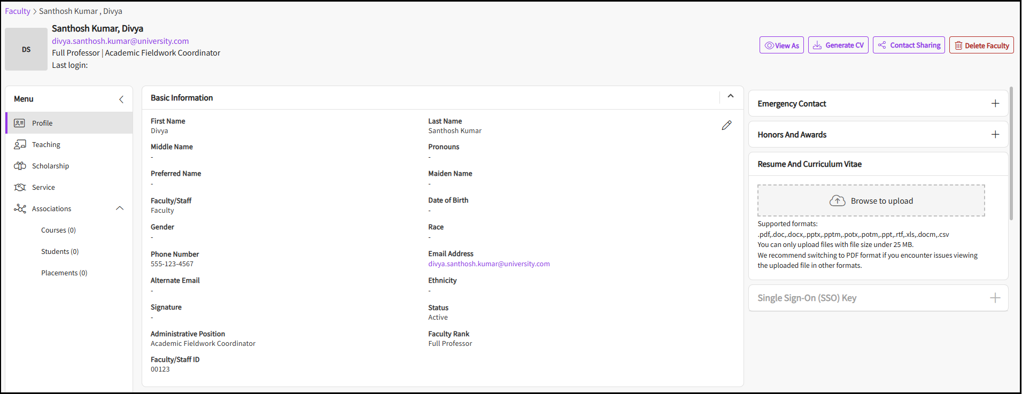Image resolution: width=1022 pixels, height=394 pixels.
Task: Click the plus icon for Single Sign-On Key
Action: [x=995, y=298]
